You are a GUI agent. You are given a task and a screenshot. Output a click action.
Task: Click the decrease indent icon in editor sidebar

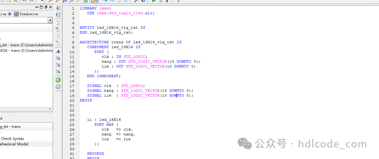click(x=58, y=8)
